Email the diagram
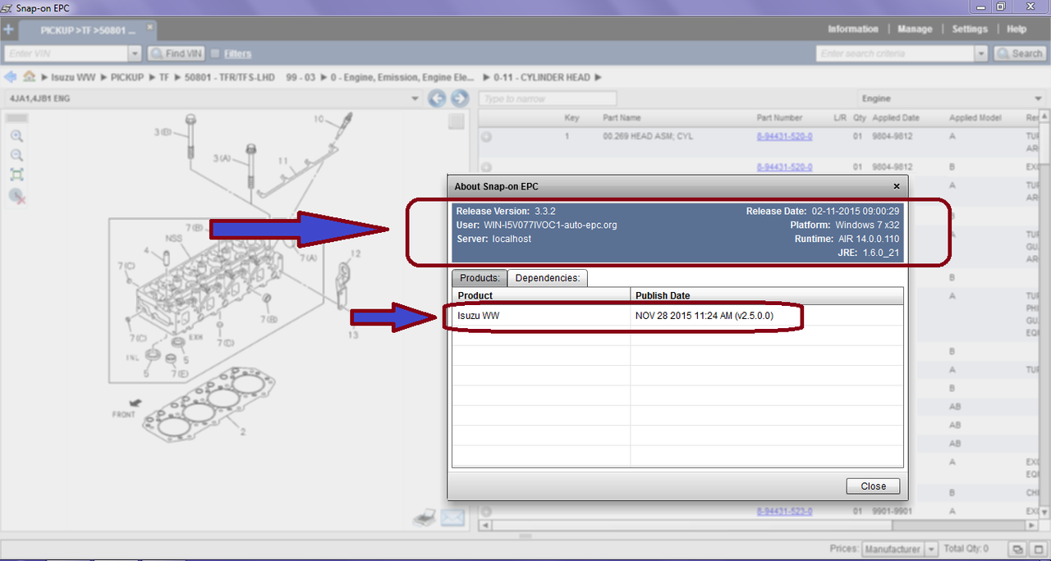Screen dimensions: 1051x561 pyautogui.click(x=452, y=518)
